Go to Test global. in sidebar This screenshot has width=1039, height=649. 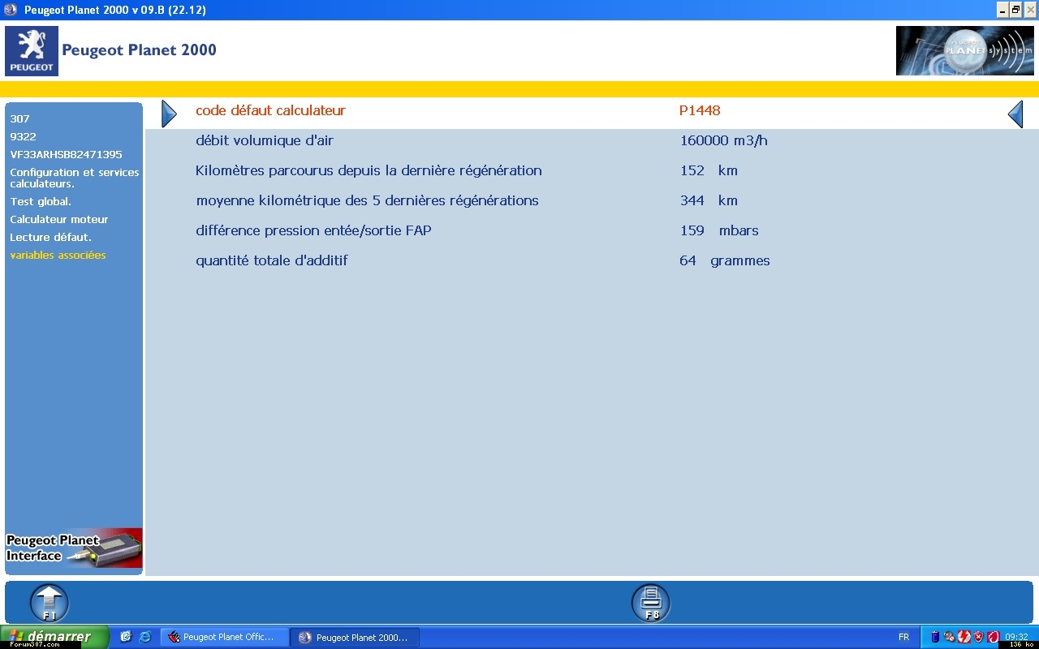pyautogui.click(x=41, y=201)
